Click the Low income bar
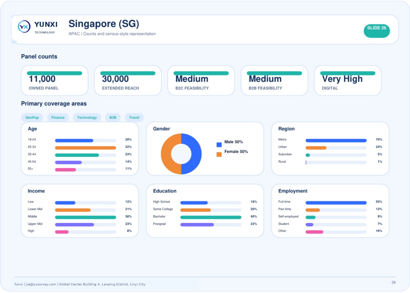 pyautogui.click(x=65, y=203)
